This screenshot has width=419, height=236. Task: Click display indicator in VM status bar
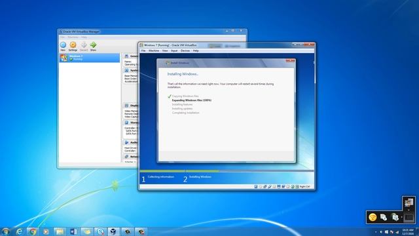(279, 186)
